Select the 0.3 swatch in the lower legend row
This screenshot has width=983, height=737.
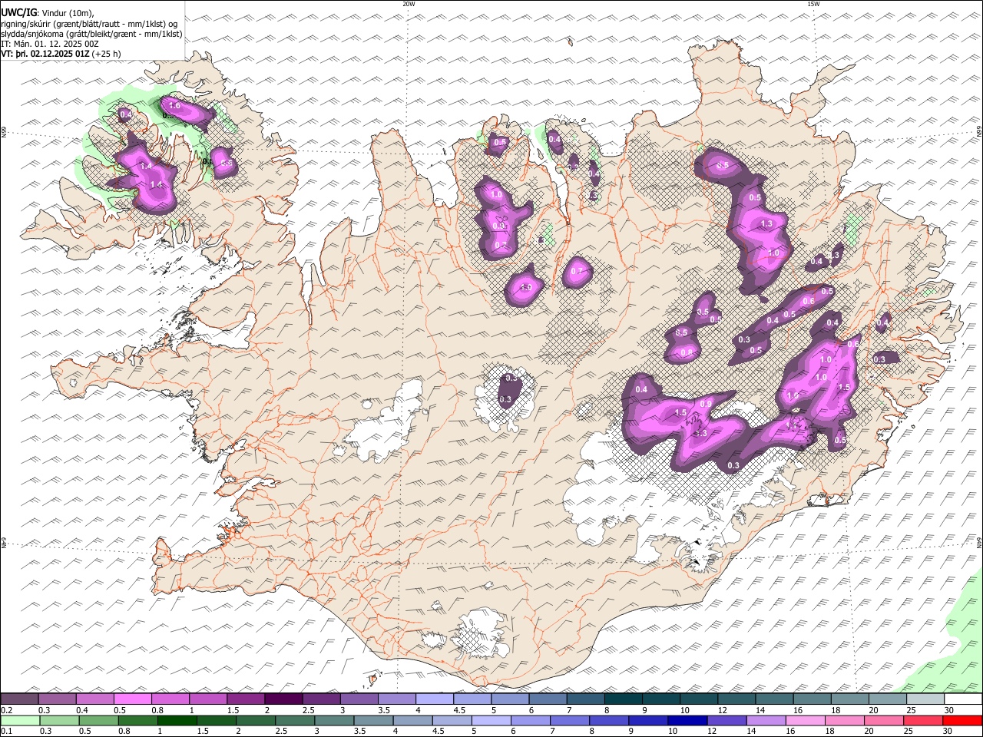[59, 721]
